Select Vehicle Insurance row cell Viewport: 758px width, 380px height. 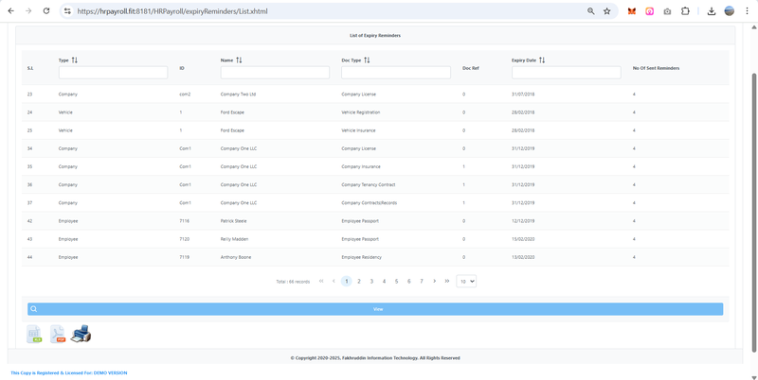click(358, 130)
